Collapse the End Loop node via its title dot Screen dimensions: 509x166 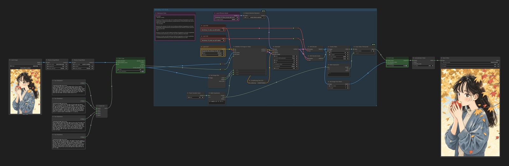click(387, 58)
